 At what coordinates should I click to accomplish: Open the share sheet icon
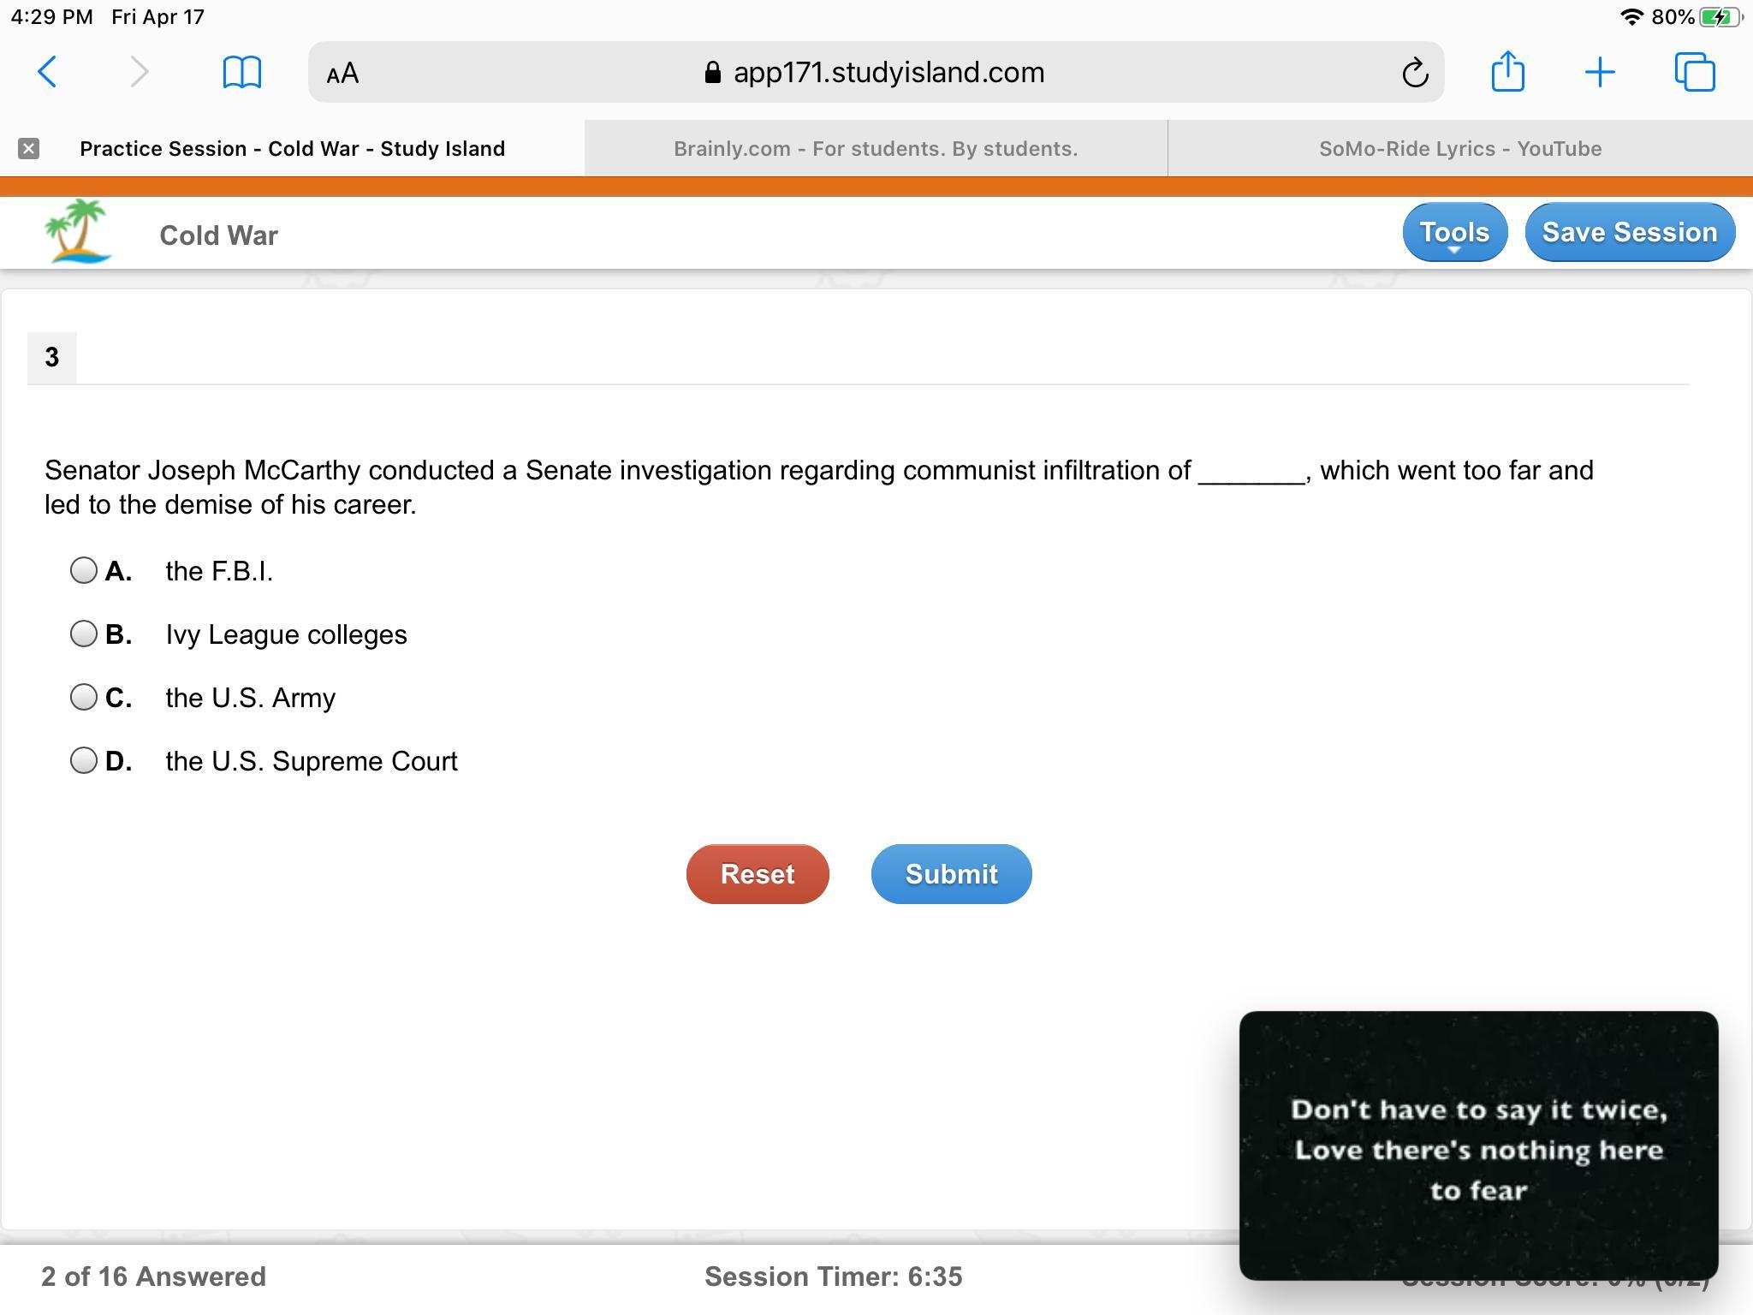tap(1507, 71)
